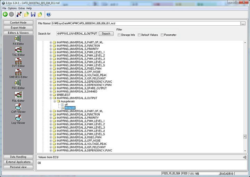
Task: Select MAPPING_UNIVERSAL_5_DIMMED tree row
Action: (x=77, y=91)
